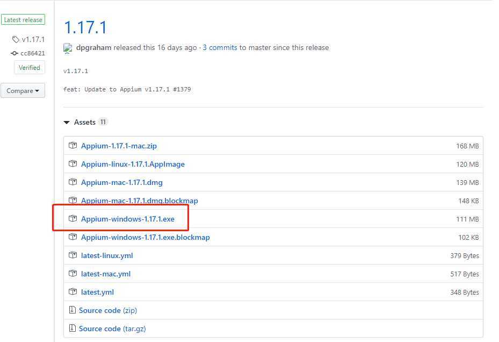Screen dimensions: 499x342
Task: Click dpgraham's avatar image
Action: 68,48
